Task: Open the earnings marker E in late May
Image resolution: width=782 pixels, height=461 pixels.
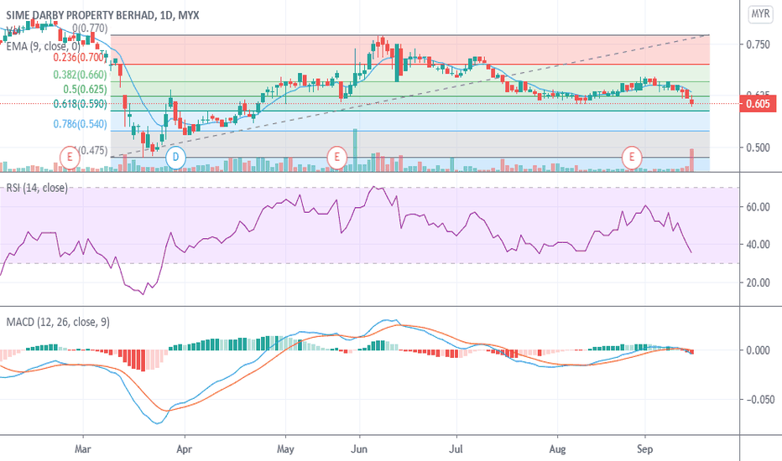Action: point(336,158)
